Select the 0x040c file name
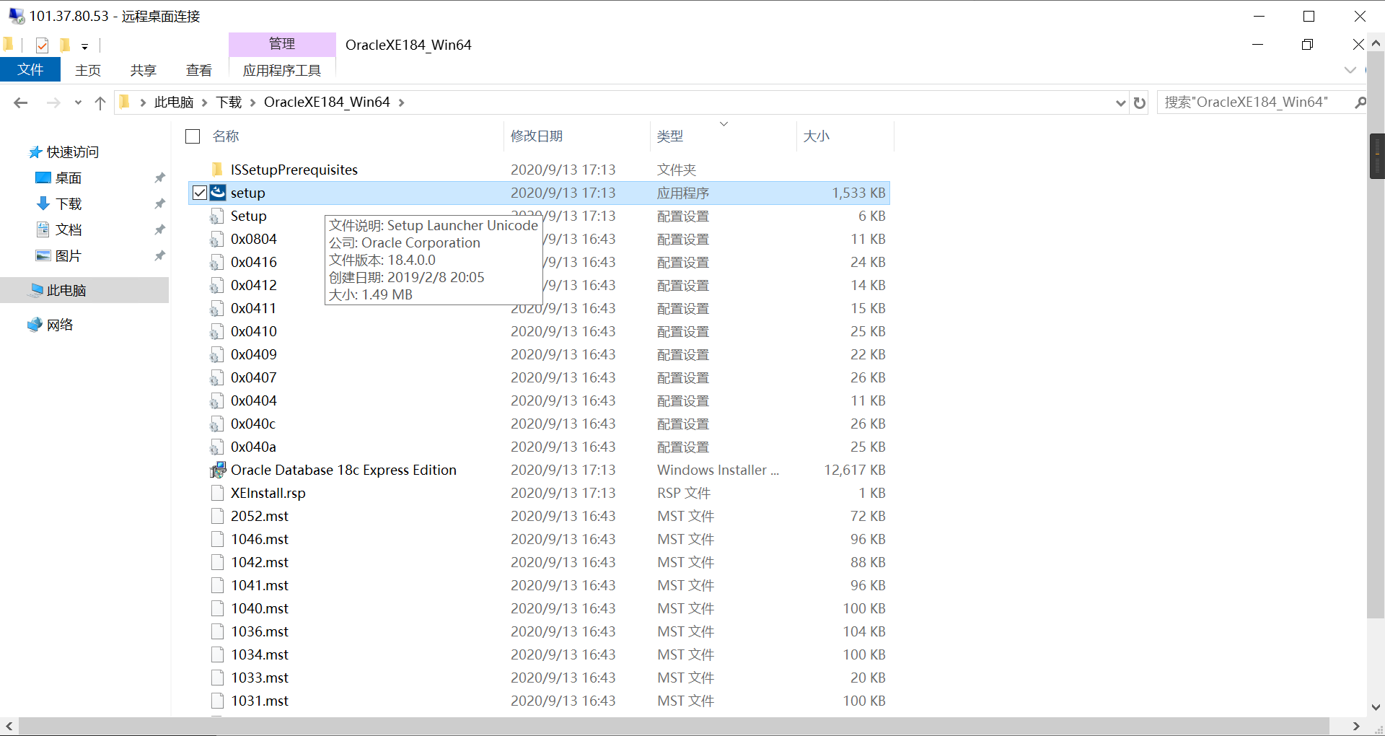 click(253, 424)
